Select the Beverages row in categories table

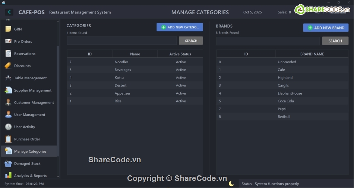(x=123, y=70)
